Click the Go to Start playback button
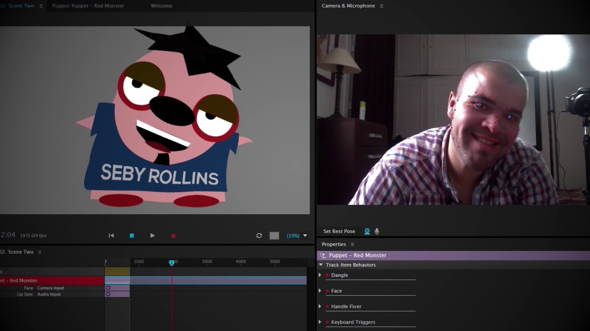 click(111, 235)
